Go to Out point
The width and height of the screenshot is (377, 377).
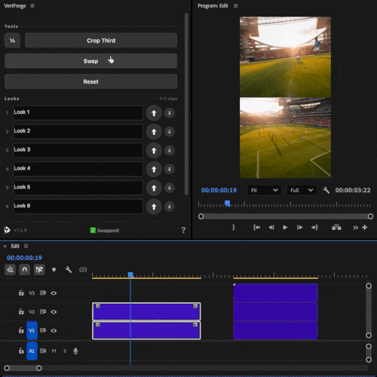tap(314, 228)
